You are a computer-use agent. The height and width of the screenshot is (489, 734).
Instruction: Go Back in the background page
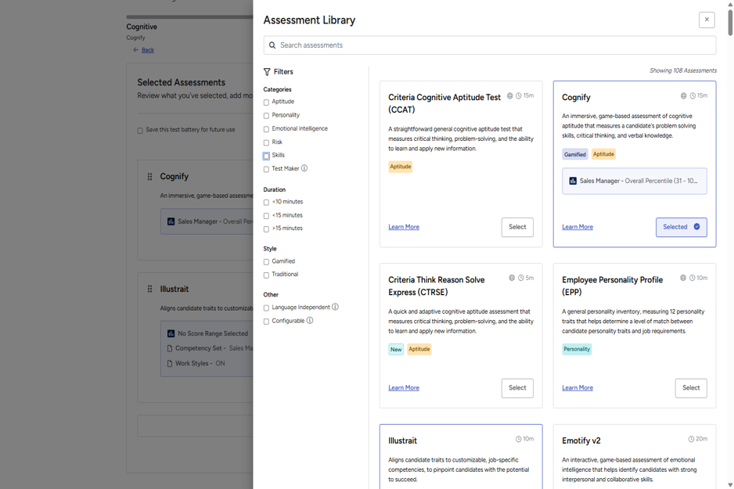pyautogui.click(x=147, y=50)
